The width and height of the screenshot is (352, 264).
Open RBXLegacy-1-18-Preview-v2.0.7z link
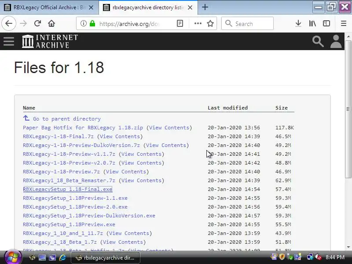69,163
